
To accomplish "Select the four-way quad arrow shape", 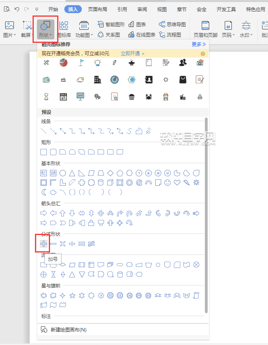I will click(101, 213).
